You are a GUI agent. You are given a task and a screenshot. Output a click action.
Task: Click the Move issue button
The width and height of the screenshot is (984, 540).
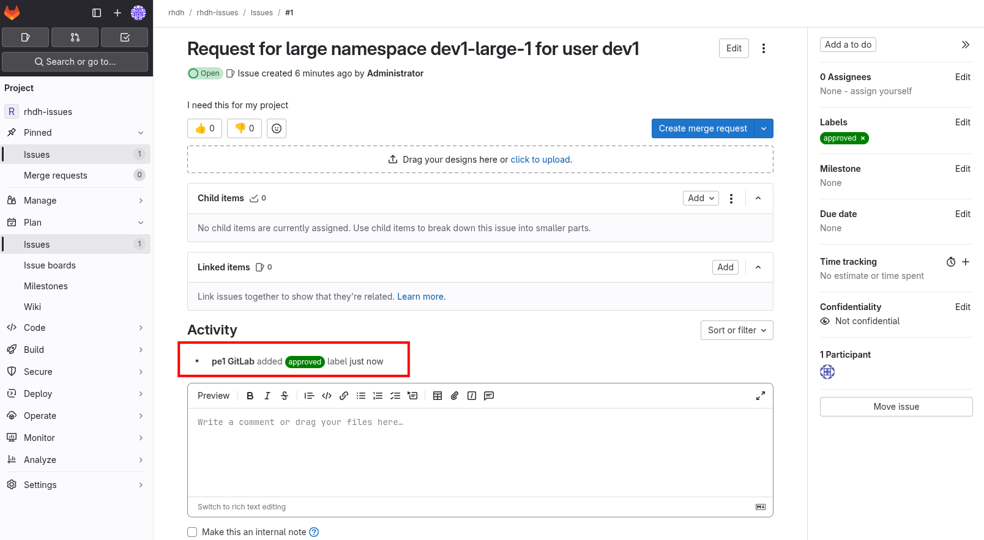[x=896, y=407]
